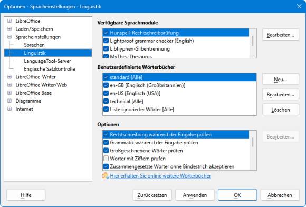Toggle Rechtschreibung während der Eingabe prüfen
306x207 pixels.
106,134
